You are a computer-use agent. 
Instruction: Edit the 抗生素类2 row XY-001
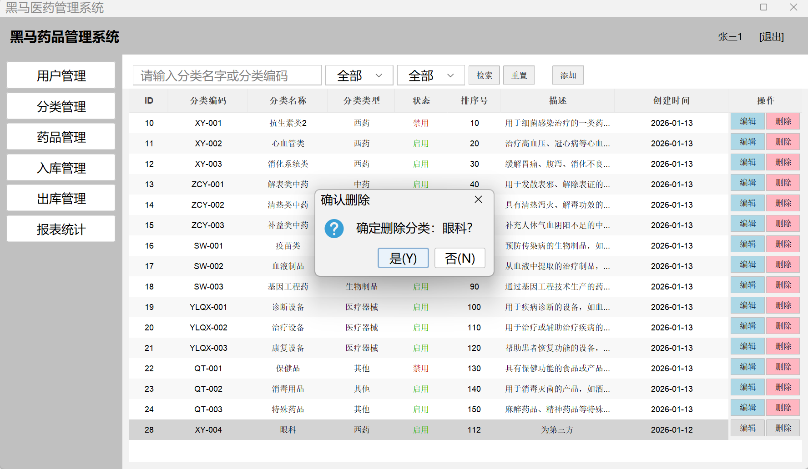click(x=747, y=122)
